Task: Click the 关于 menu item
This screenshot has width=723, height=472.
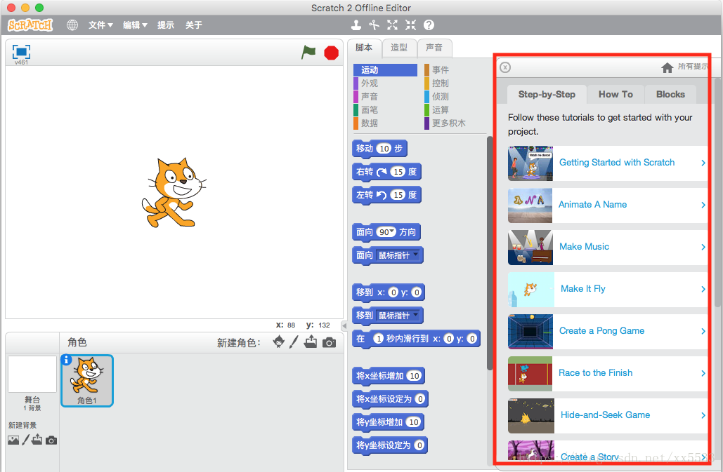Action: [194, 25]
